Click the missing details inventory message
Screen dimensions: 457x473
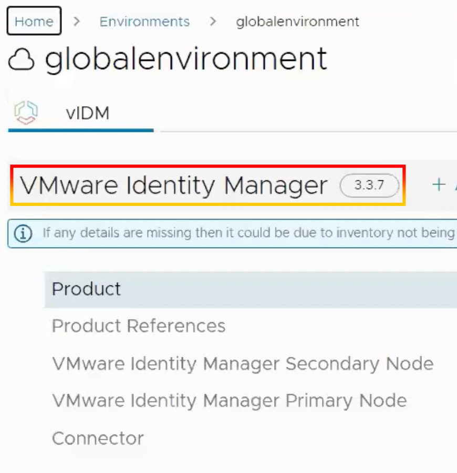[248, 233]
